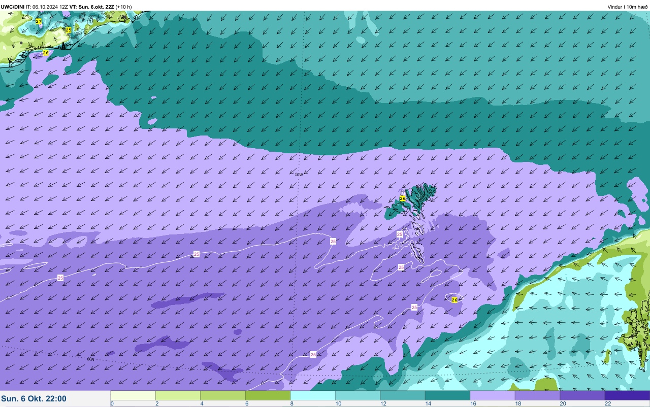Click the light green 2–4 legend swatch
The height and width of the screenshot is (407, 650).
coord(178,395)
